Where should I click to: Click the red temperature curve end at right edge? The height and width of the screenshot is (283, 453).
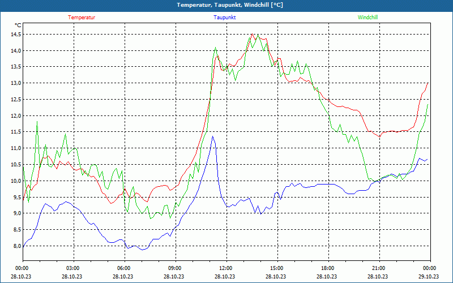428,83
